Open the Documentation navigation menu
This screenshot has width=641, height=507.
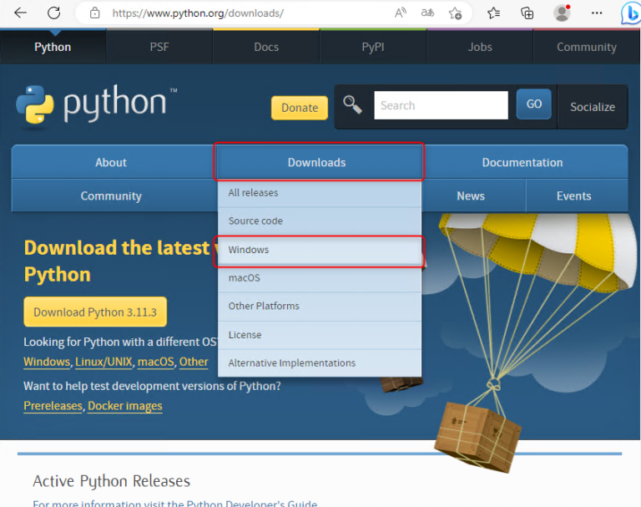coord(522,162)
